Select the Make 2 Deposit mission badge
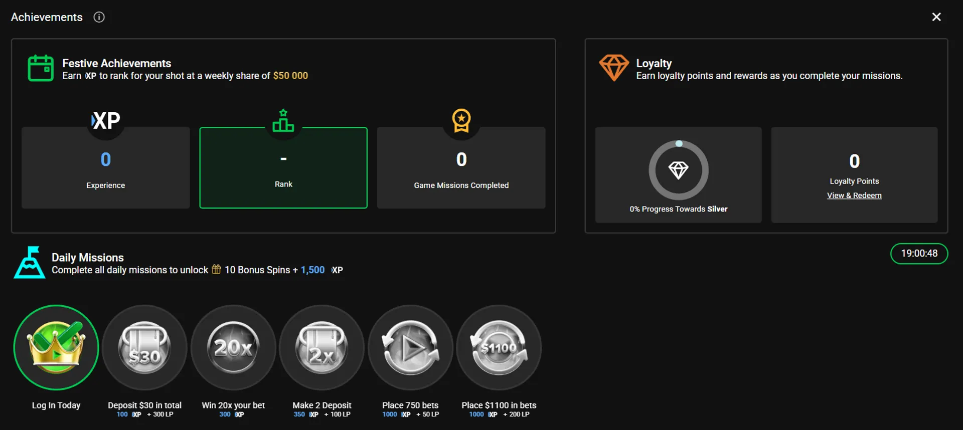The width and height of the screenshot is (963, 430). [x=322, y=347]
